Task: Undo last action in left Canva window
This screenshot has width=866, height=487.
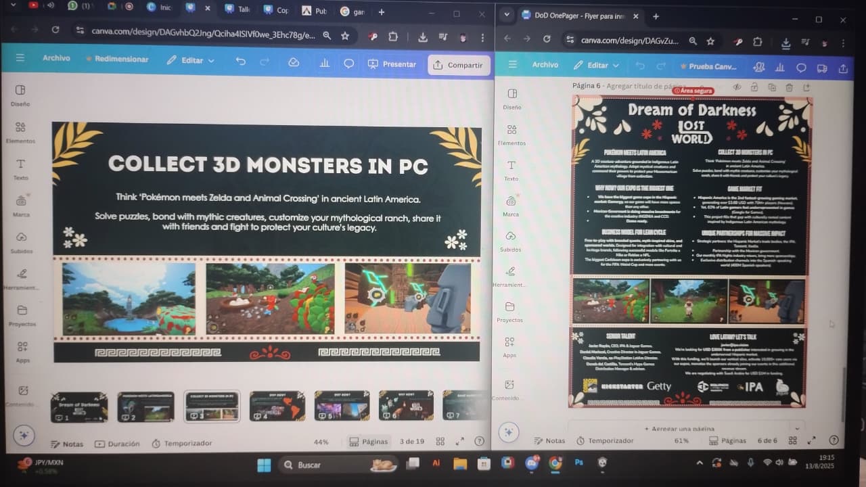Action: (x=240, y=61)
